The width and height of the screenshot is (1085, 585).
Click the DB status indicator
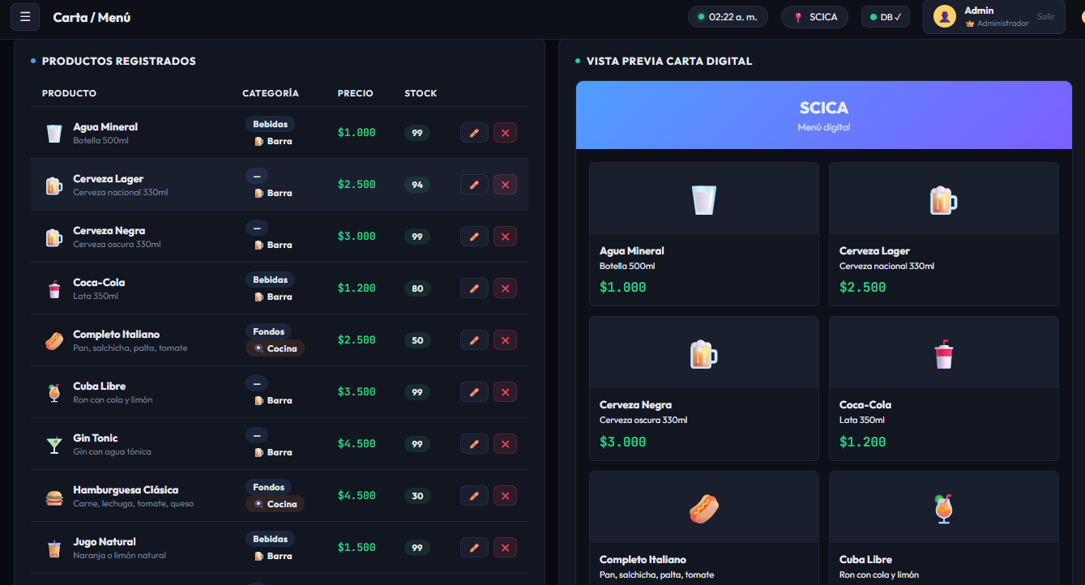tap(886, 17)
